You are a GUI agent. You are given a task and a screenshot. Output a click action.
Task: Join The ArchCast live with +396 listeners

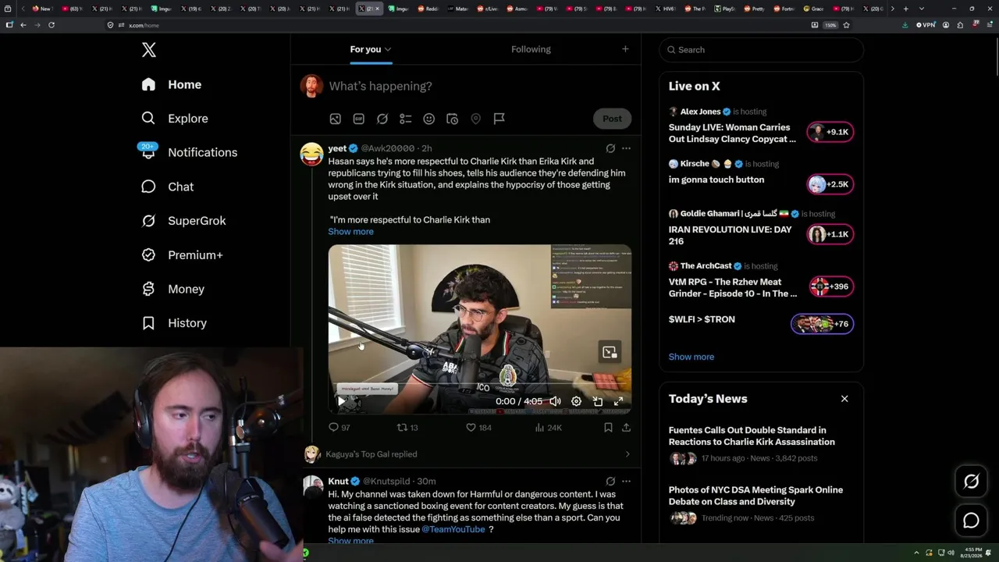point(830,286)
